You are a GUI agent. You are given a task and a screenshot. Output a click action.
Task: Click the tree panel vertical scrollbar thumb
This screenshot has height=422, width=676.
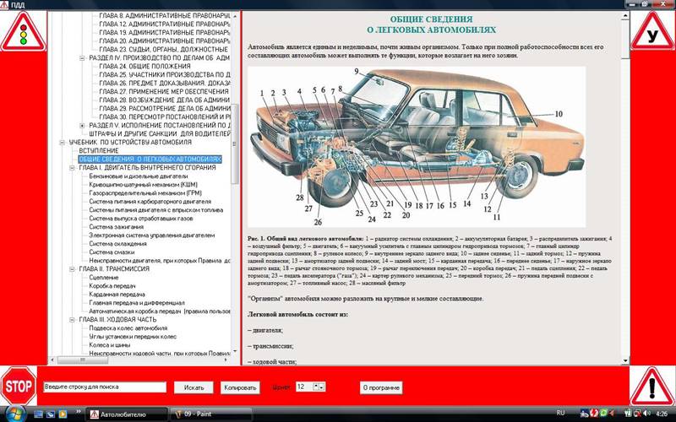pos(235,143)
